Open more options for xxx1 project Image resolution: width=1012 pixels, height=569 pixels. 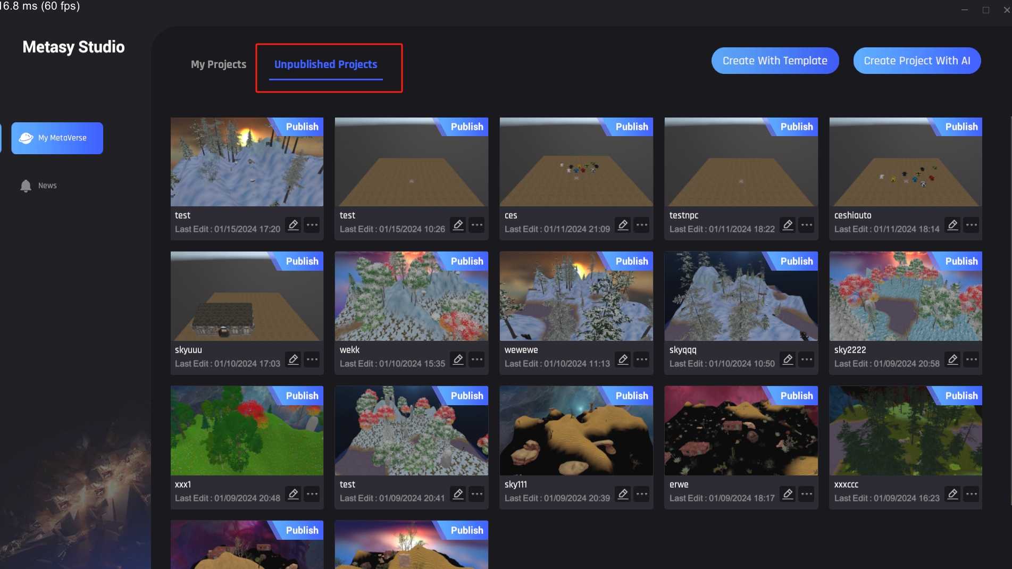click(x=312, y=494)
